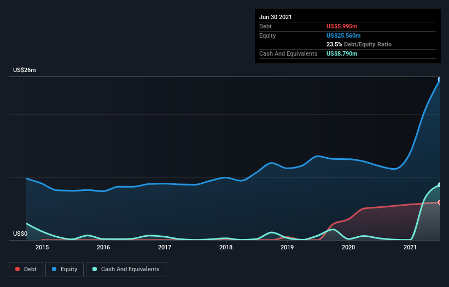Click Cash And Equivalents label in tooltip
449x287 pixels.
click(x=288, y=53)
